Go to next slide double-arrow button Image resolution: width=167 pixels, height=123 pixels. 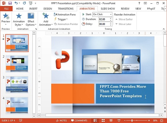tap(165, 112)
